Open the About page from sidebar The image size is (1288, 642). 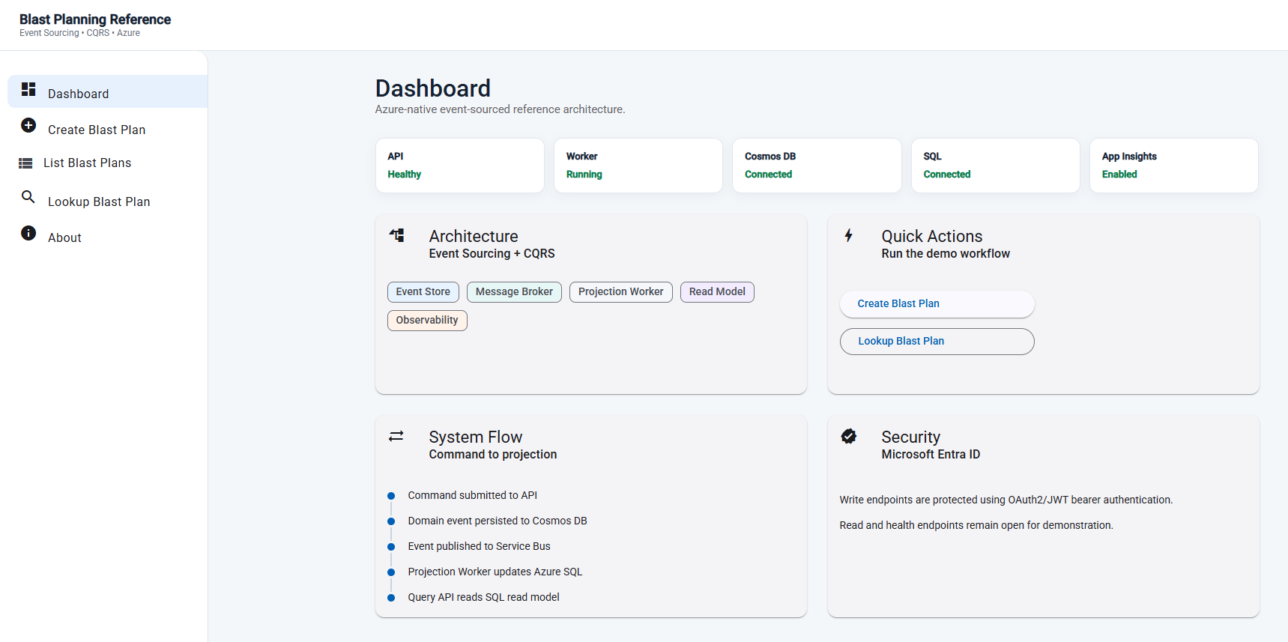(108, 237)
